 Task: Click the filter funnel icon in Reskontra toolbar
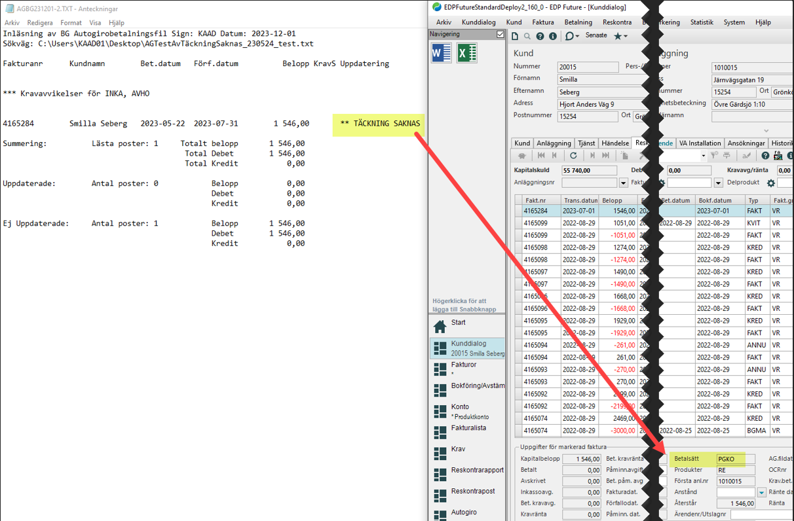pyautogui.click(x=715, y=156)
